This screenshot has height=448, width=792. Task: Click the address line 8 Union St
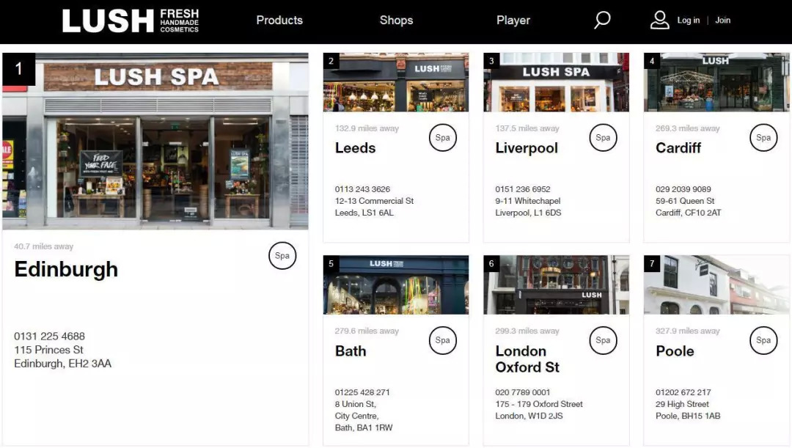pyautogui.click(x=356, y=404)
